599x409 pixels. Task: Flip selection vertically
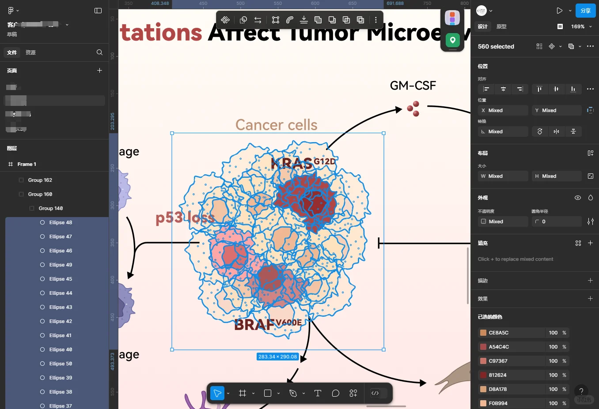573,131
